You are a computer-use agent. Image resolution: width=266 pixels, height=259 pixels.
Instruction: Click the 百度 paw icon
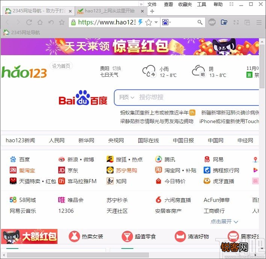pyautogui.click(x=13, y=159)
